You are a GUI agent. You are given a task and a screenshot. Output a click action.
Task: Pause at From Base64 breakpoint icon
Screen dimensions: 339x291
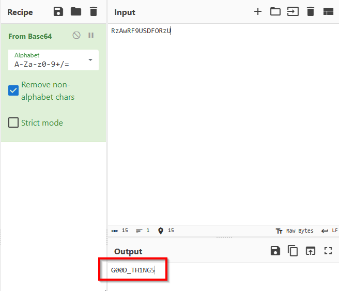(x=91, y=35)
